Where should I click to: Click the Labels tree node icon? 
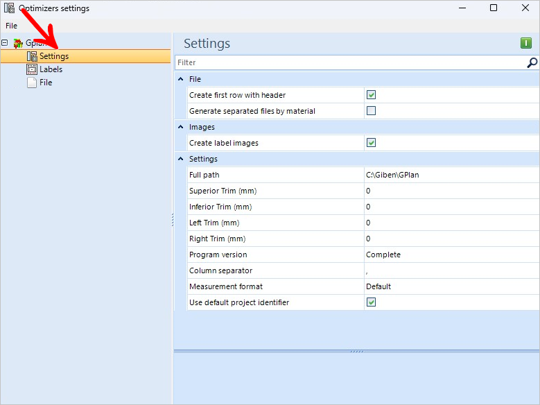32,69
